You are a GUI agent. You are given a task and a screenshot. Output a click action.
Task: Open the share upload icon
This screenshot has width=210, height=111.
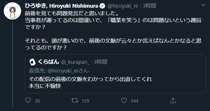click(173, 100)
